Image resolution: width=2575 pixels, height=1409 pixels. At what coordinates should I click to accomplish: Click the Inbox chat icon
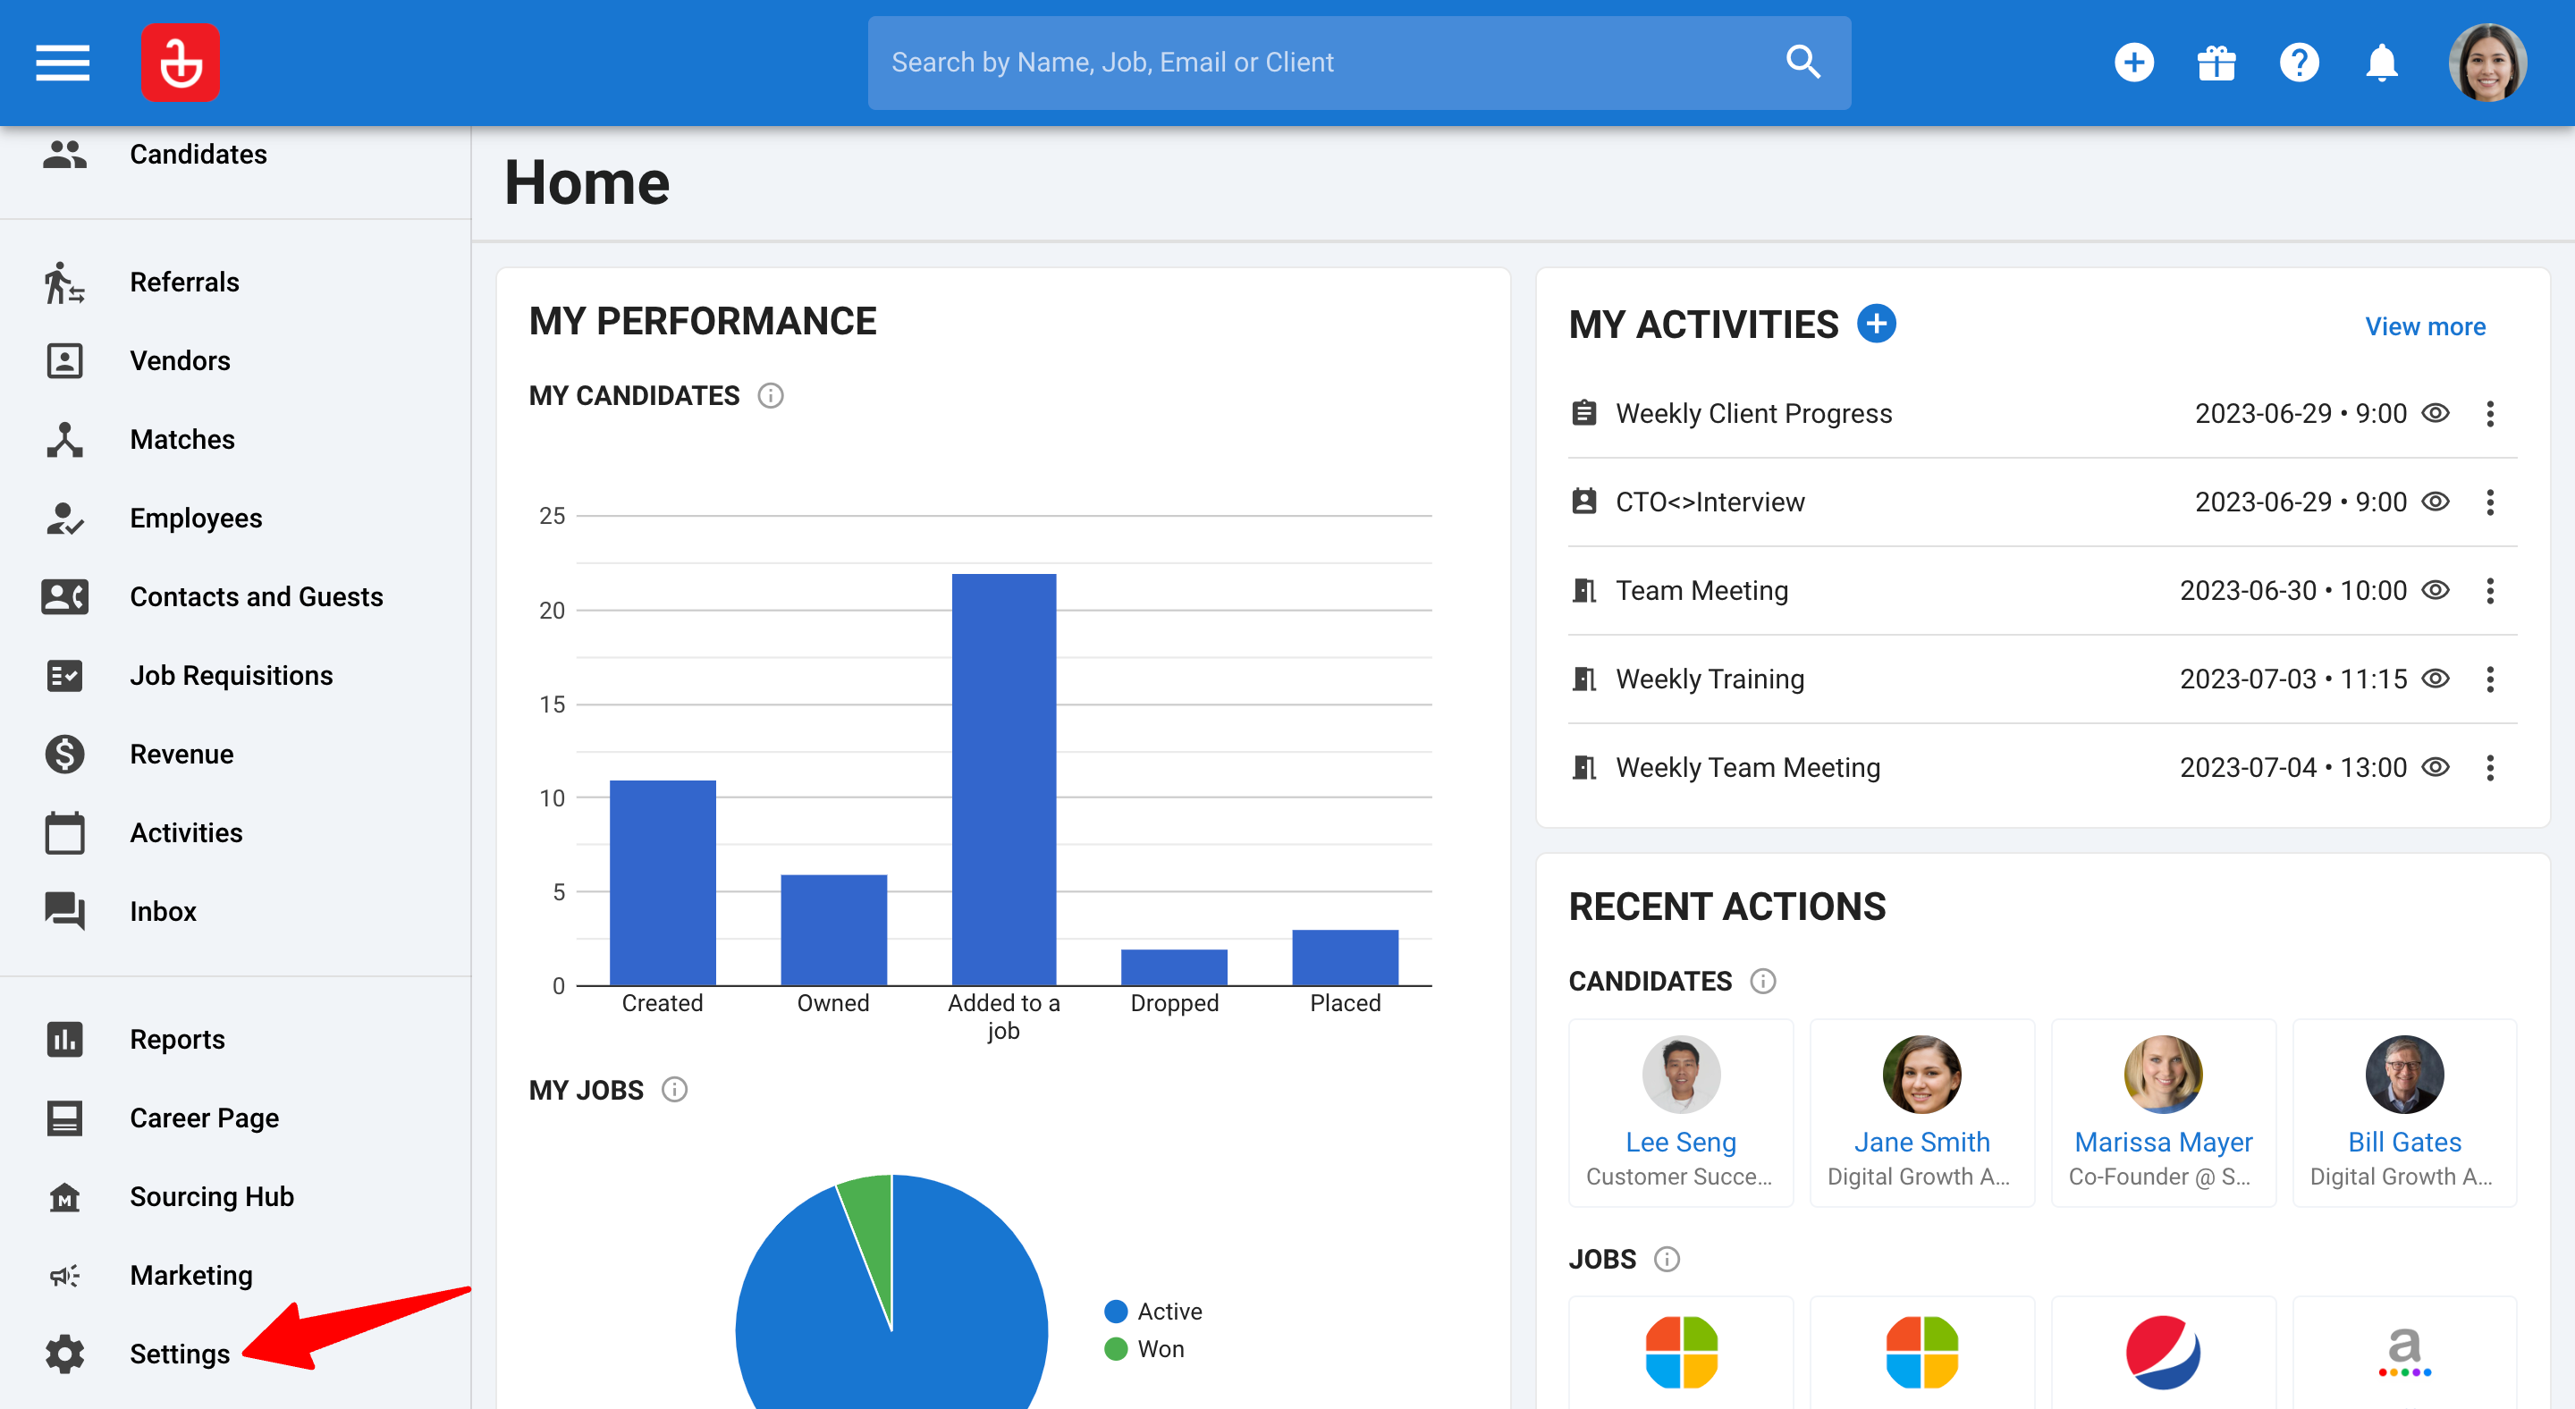pyautogui.click(x=65, y=911)
